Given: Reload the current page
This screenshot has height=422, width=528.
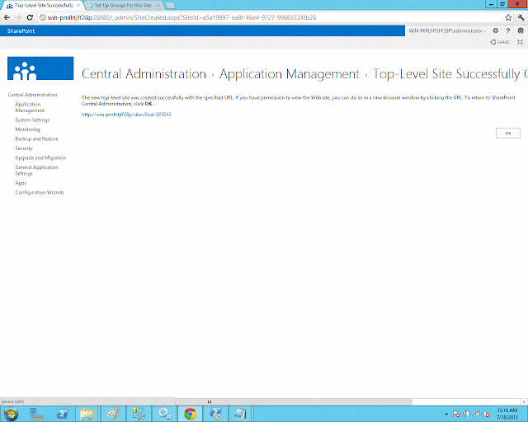Looking at the screenshot, I should pos(30,17).
